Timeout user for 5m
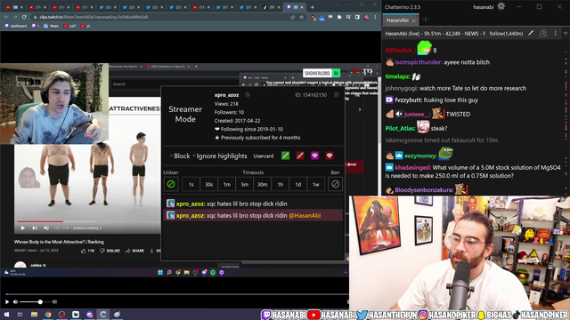The height and width of the screenshot is (320, 570). [245, 184]
